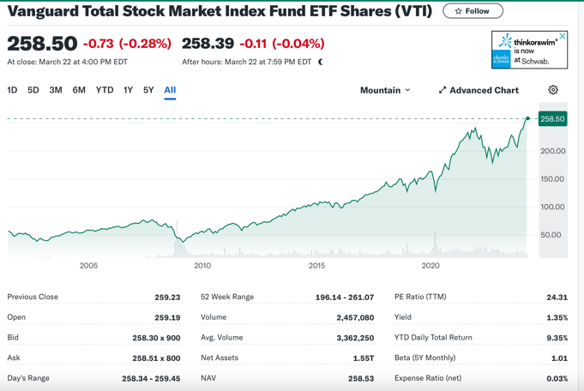Click the Beta (5Y Monthly) label
The image size is (584, 391).
click(425, 358)
